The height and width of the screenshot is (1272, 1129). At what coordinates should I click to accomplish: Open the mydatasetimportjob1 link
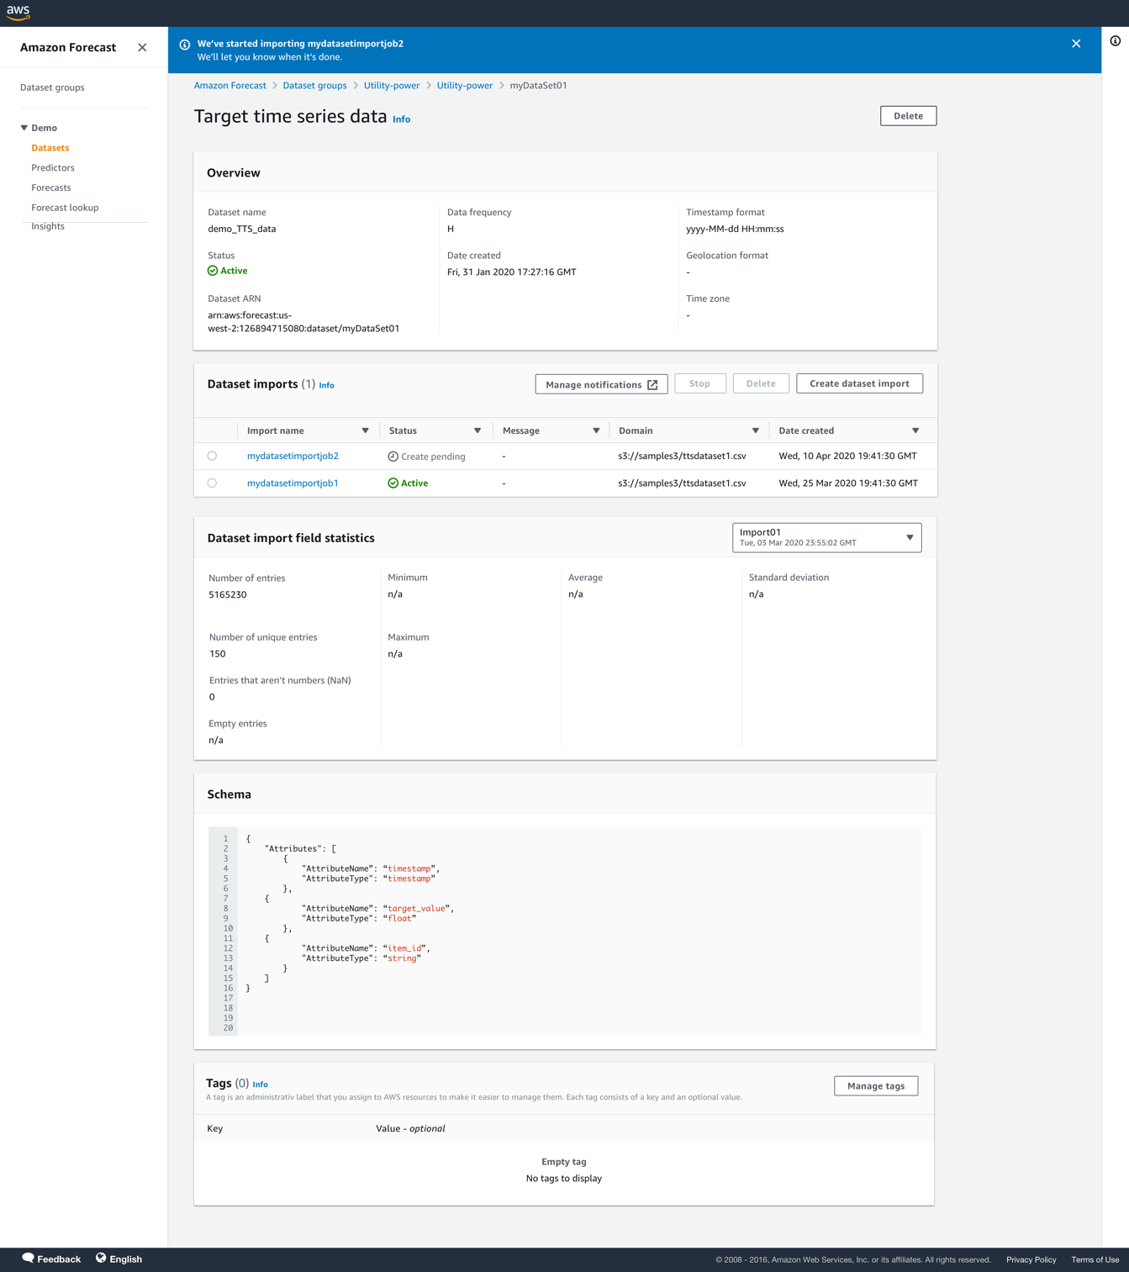[x=293, y=483]
